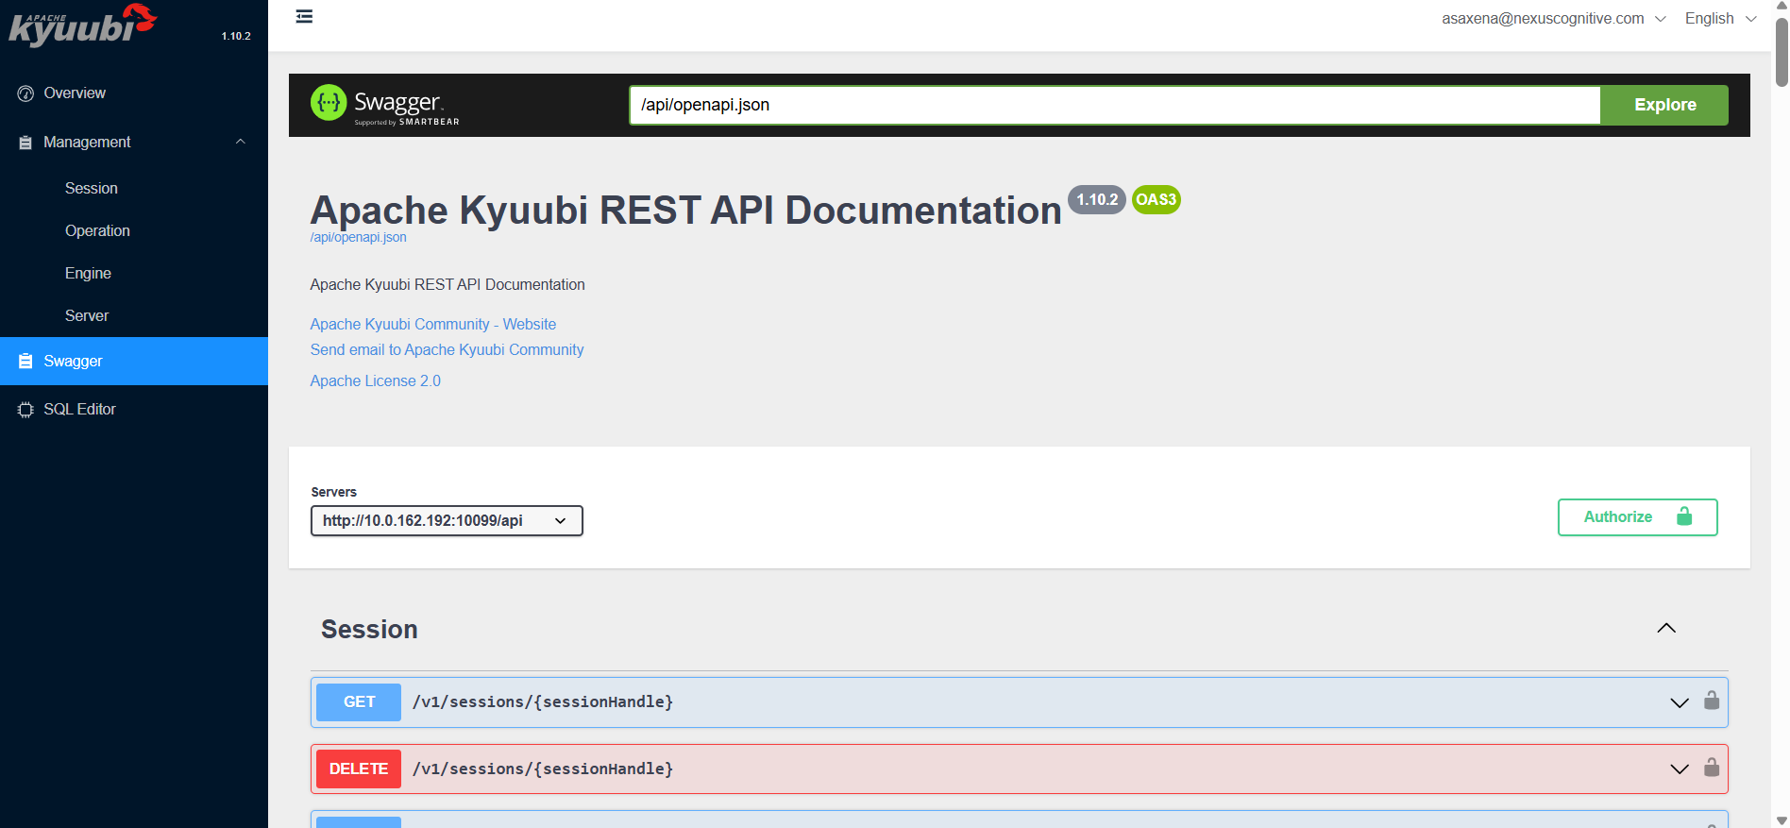Click the Apache Kyuubi REST API Documentation title

coord(686,211)
